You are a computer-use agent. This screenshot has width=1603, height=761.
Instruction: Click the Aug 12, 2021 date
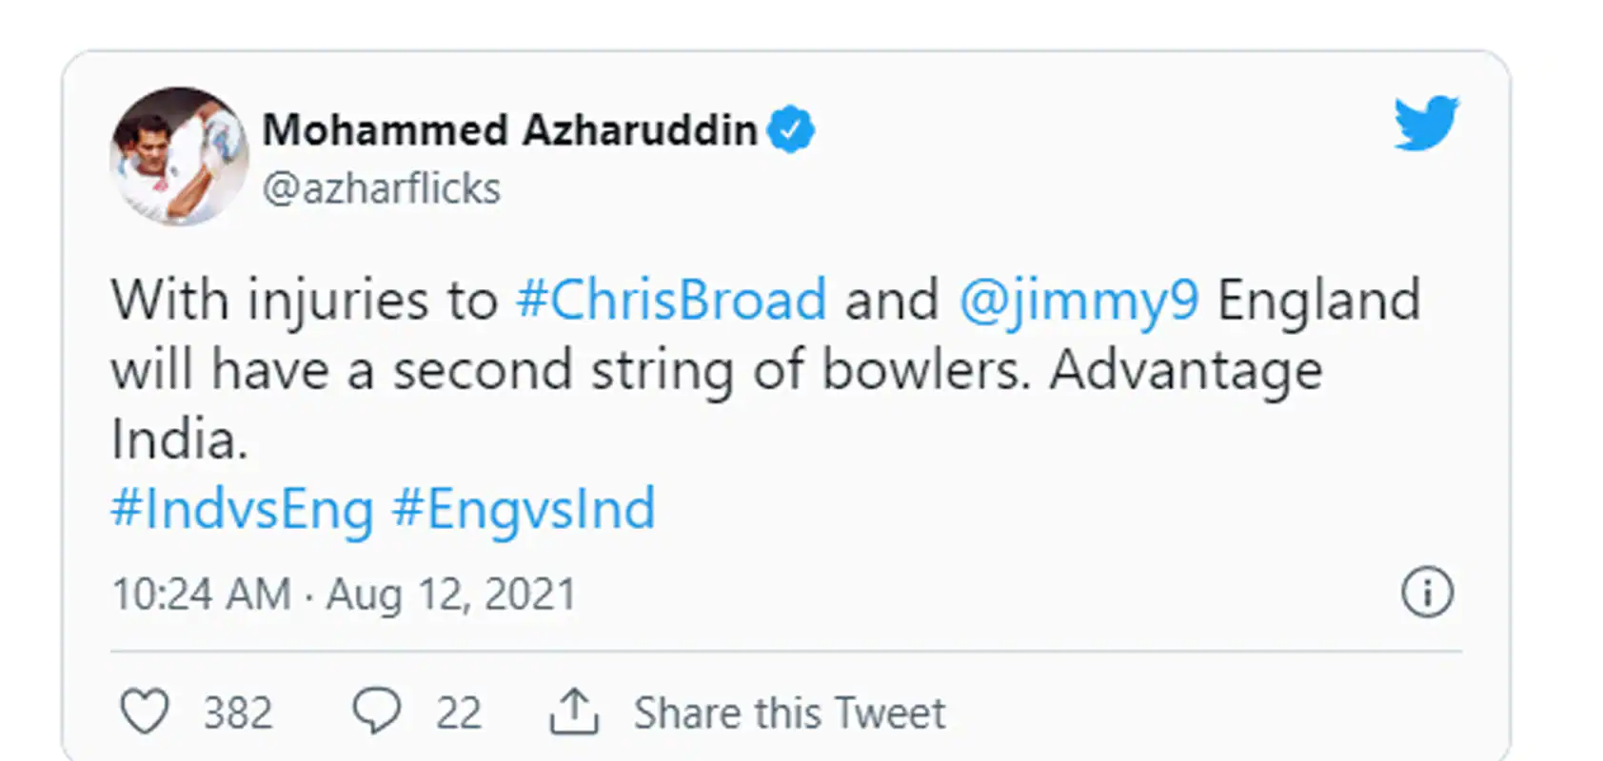(x=451, y=595)
